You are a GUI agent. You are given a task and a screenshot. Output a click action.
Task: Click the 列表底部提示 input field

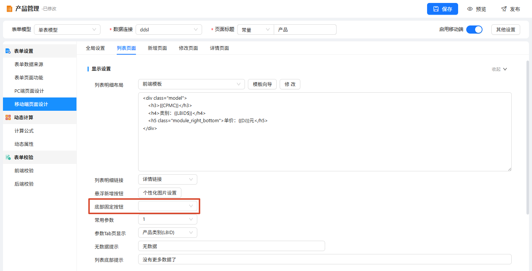[x=325, y=259]
